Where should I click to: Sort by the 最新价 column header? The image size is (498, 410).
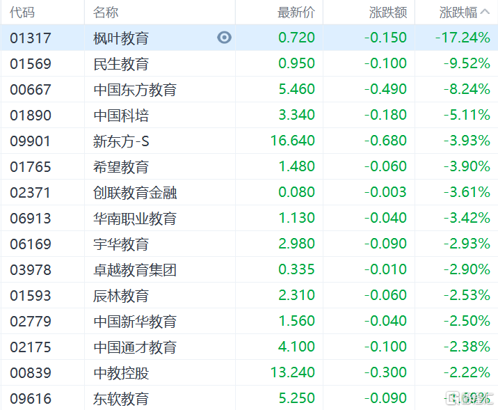[x=296, y=13]
